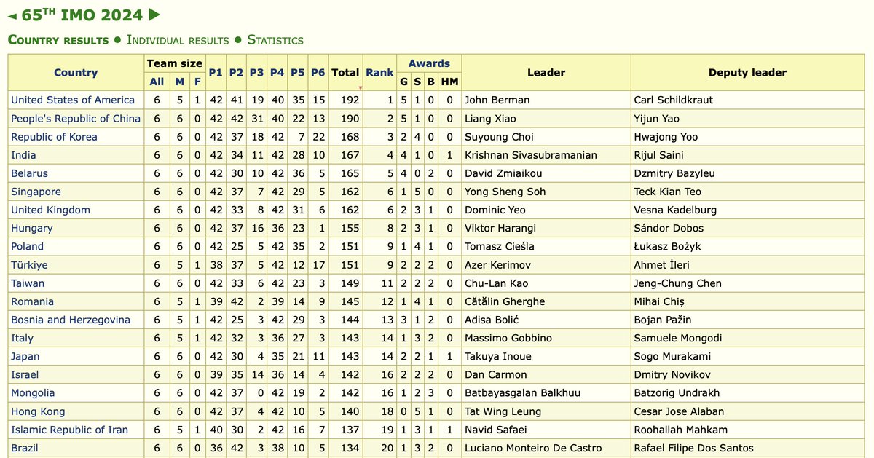Open the Türkiye country link

coord(29,264)
